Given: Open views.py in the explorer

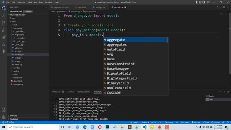Looking at the screenshot, I should (18, 64).
